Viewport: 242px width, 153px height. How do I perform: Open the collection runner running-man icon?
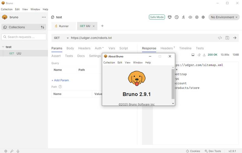pyautogui.click(x=183, y=17)
